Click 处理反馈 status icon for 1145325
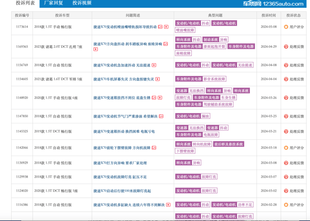Viewport: 310px width, 221px height. point(286,132)
